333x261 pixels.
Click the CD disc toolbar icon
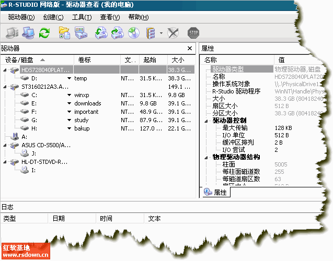click(x=134, y=33)
